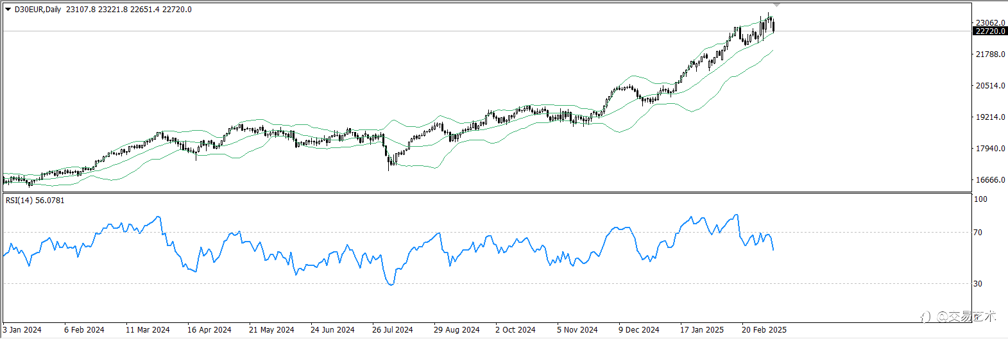
Task: Click the 20 Feb 2025 date label
Action: pyautogui.click(x=764, y=330)
